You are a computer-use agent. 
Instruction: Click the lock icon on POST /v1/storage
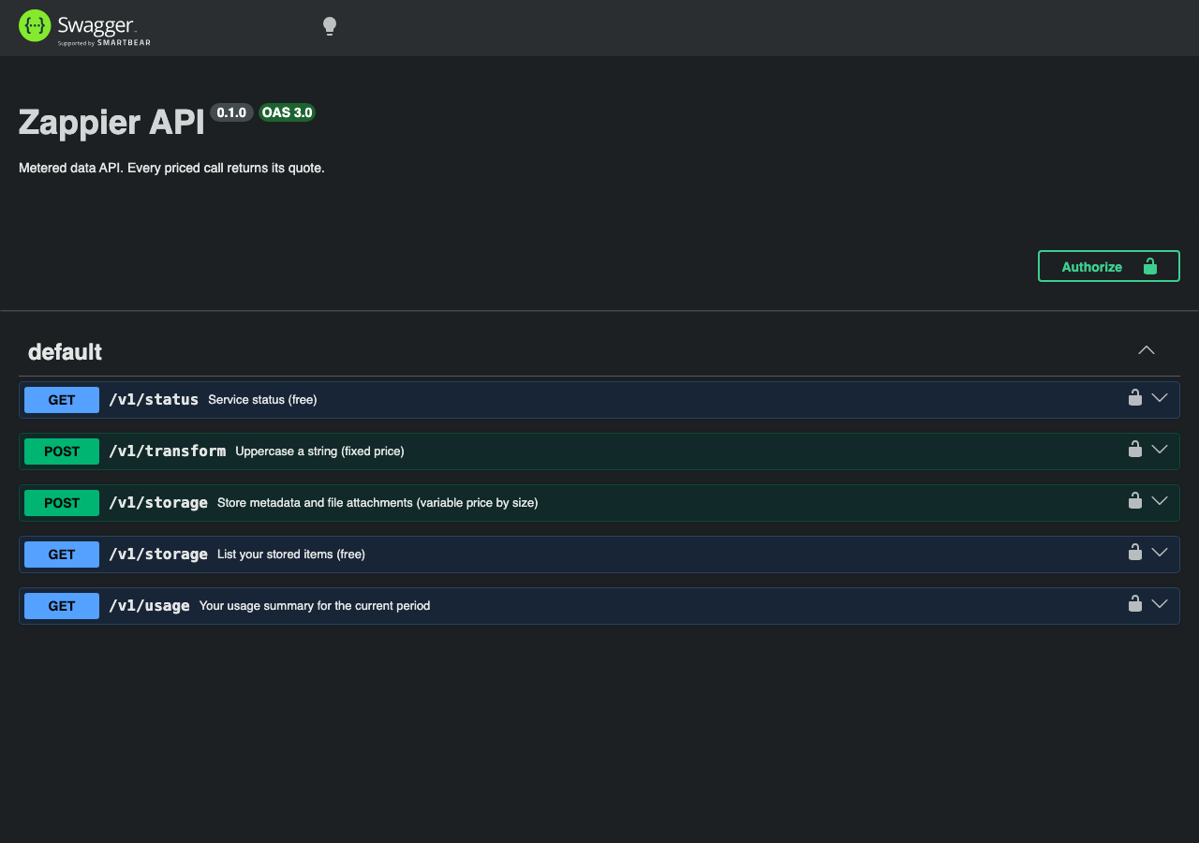1134,500
